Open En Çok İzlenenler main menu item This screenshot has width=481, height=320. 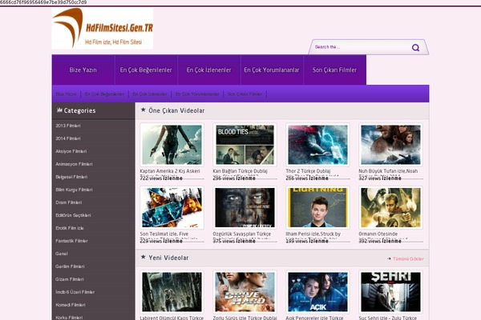[x=209, y=70]
